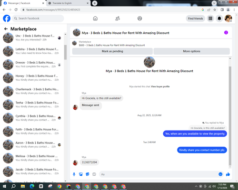The image size is (238, 190).
Task: Click the browser back arrow
Action: pyautogui.click(x=4, y=9)
